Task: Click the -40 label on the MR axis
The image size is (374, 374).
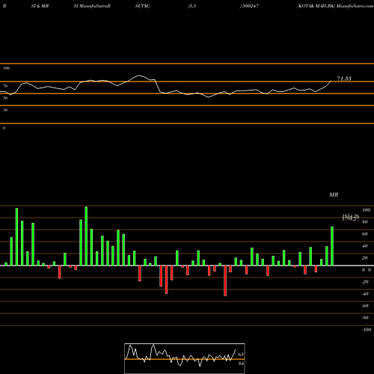Action: [365, 294]
